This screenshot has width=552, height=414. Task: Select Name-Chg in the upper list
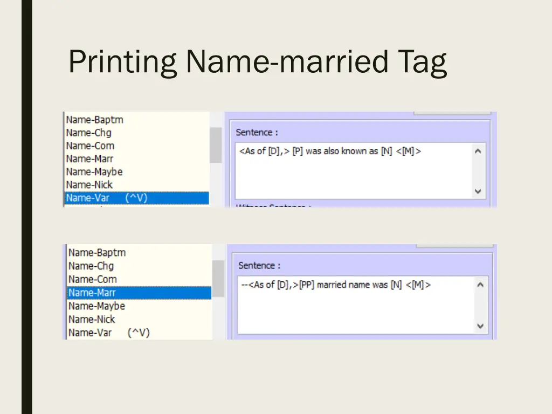click(89, 133)
